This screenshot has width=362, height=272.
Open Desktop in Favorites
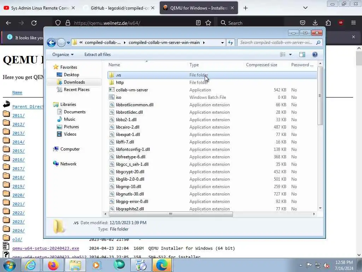click(71, 75)
